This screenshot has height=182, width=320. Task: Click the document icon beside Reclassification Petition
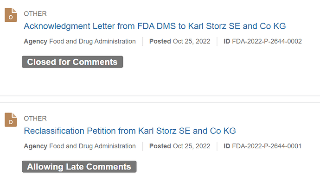pos(11,120)
